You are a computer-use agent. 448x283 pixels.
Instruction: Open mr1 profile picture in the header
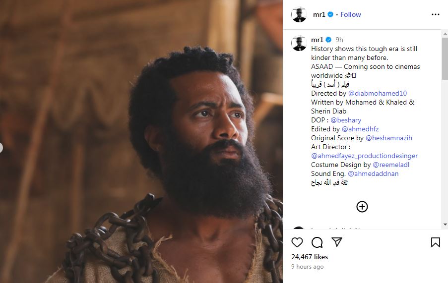(x=299, y=15)
